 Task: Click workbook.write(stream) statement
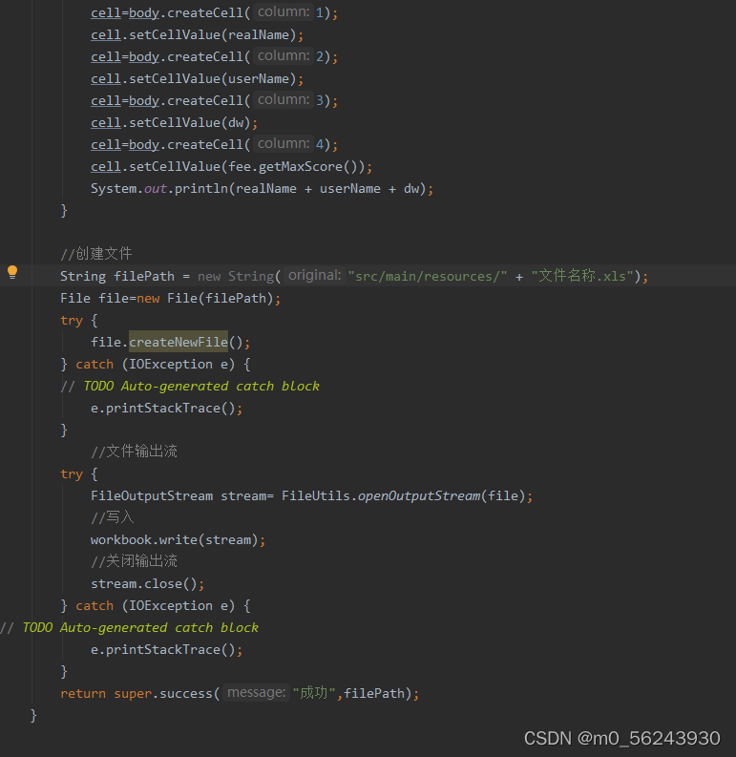179,539
